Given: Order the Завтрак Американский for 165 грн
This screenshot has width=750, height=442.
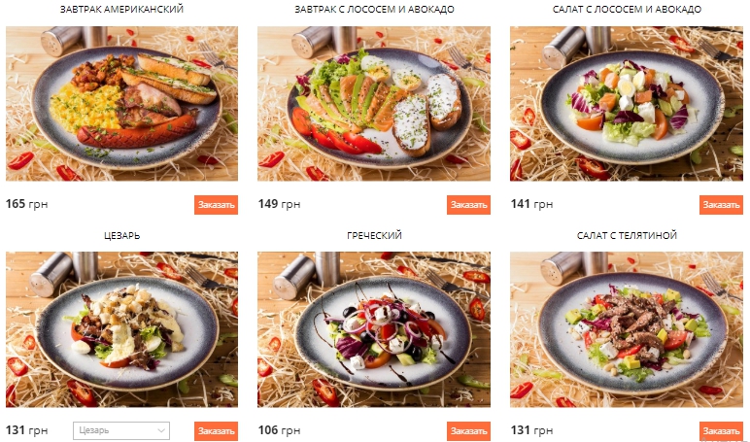Looking at the screenshot, I should tap(216, 205).
